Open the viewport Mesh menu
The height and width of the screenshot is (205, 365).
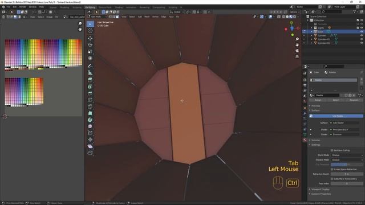click(147, 17)
